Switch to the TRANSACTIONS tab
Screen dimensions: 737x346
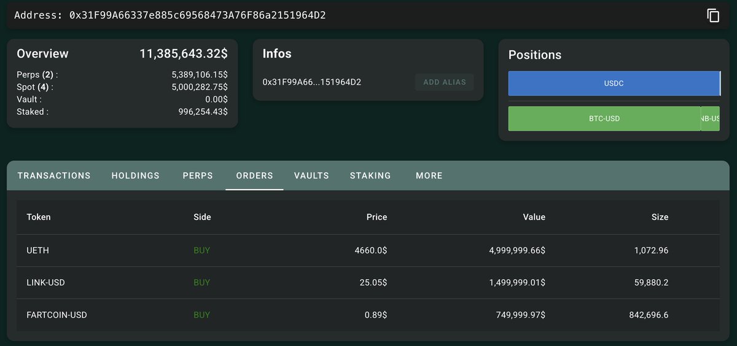click(54, 175)
